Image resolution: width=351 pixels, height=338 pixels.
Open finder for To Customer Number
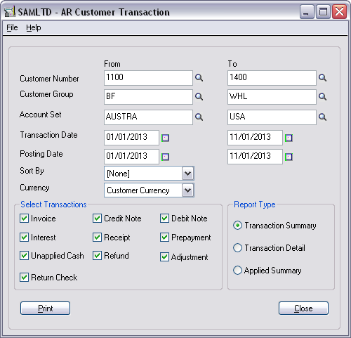point(322,77)
